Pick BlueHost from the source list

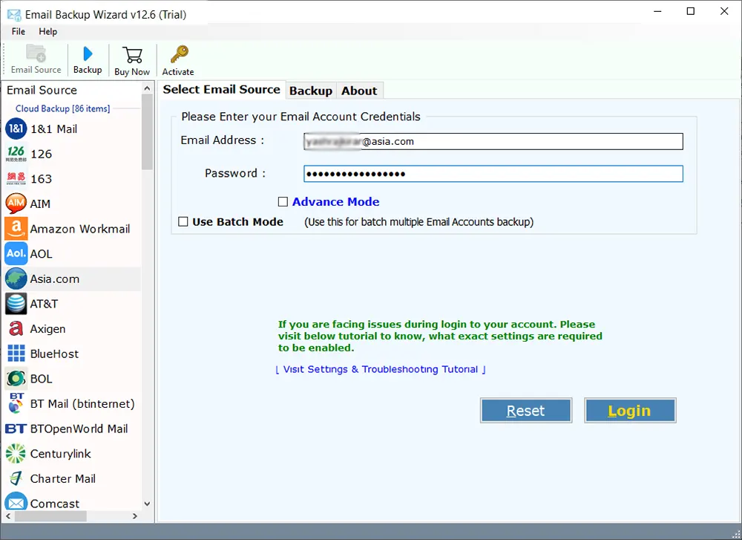click(x=54, y=354)
